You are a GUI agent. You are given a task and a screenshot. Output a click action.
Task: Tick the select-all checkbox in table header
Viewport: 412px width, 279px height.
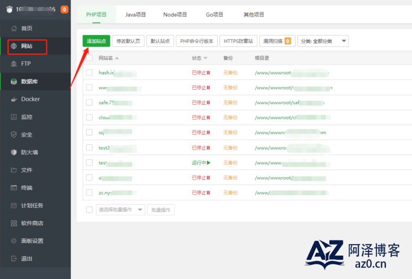click(89, 58)
